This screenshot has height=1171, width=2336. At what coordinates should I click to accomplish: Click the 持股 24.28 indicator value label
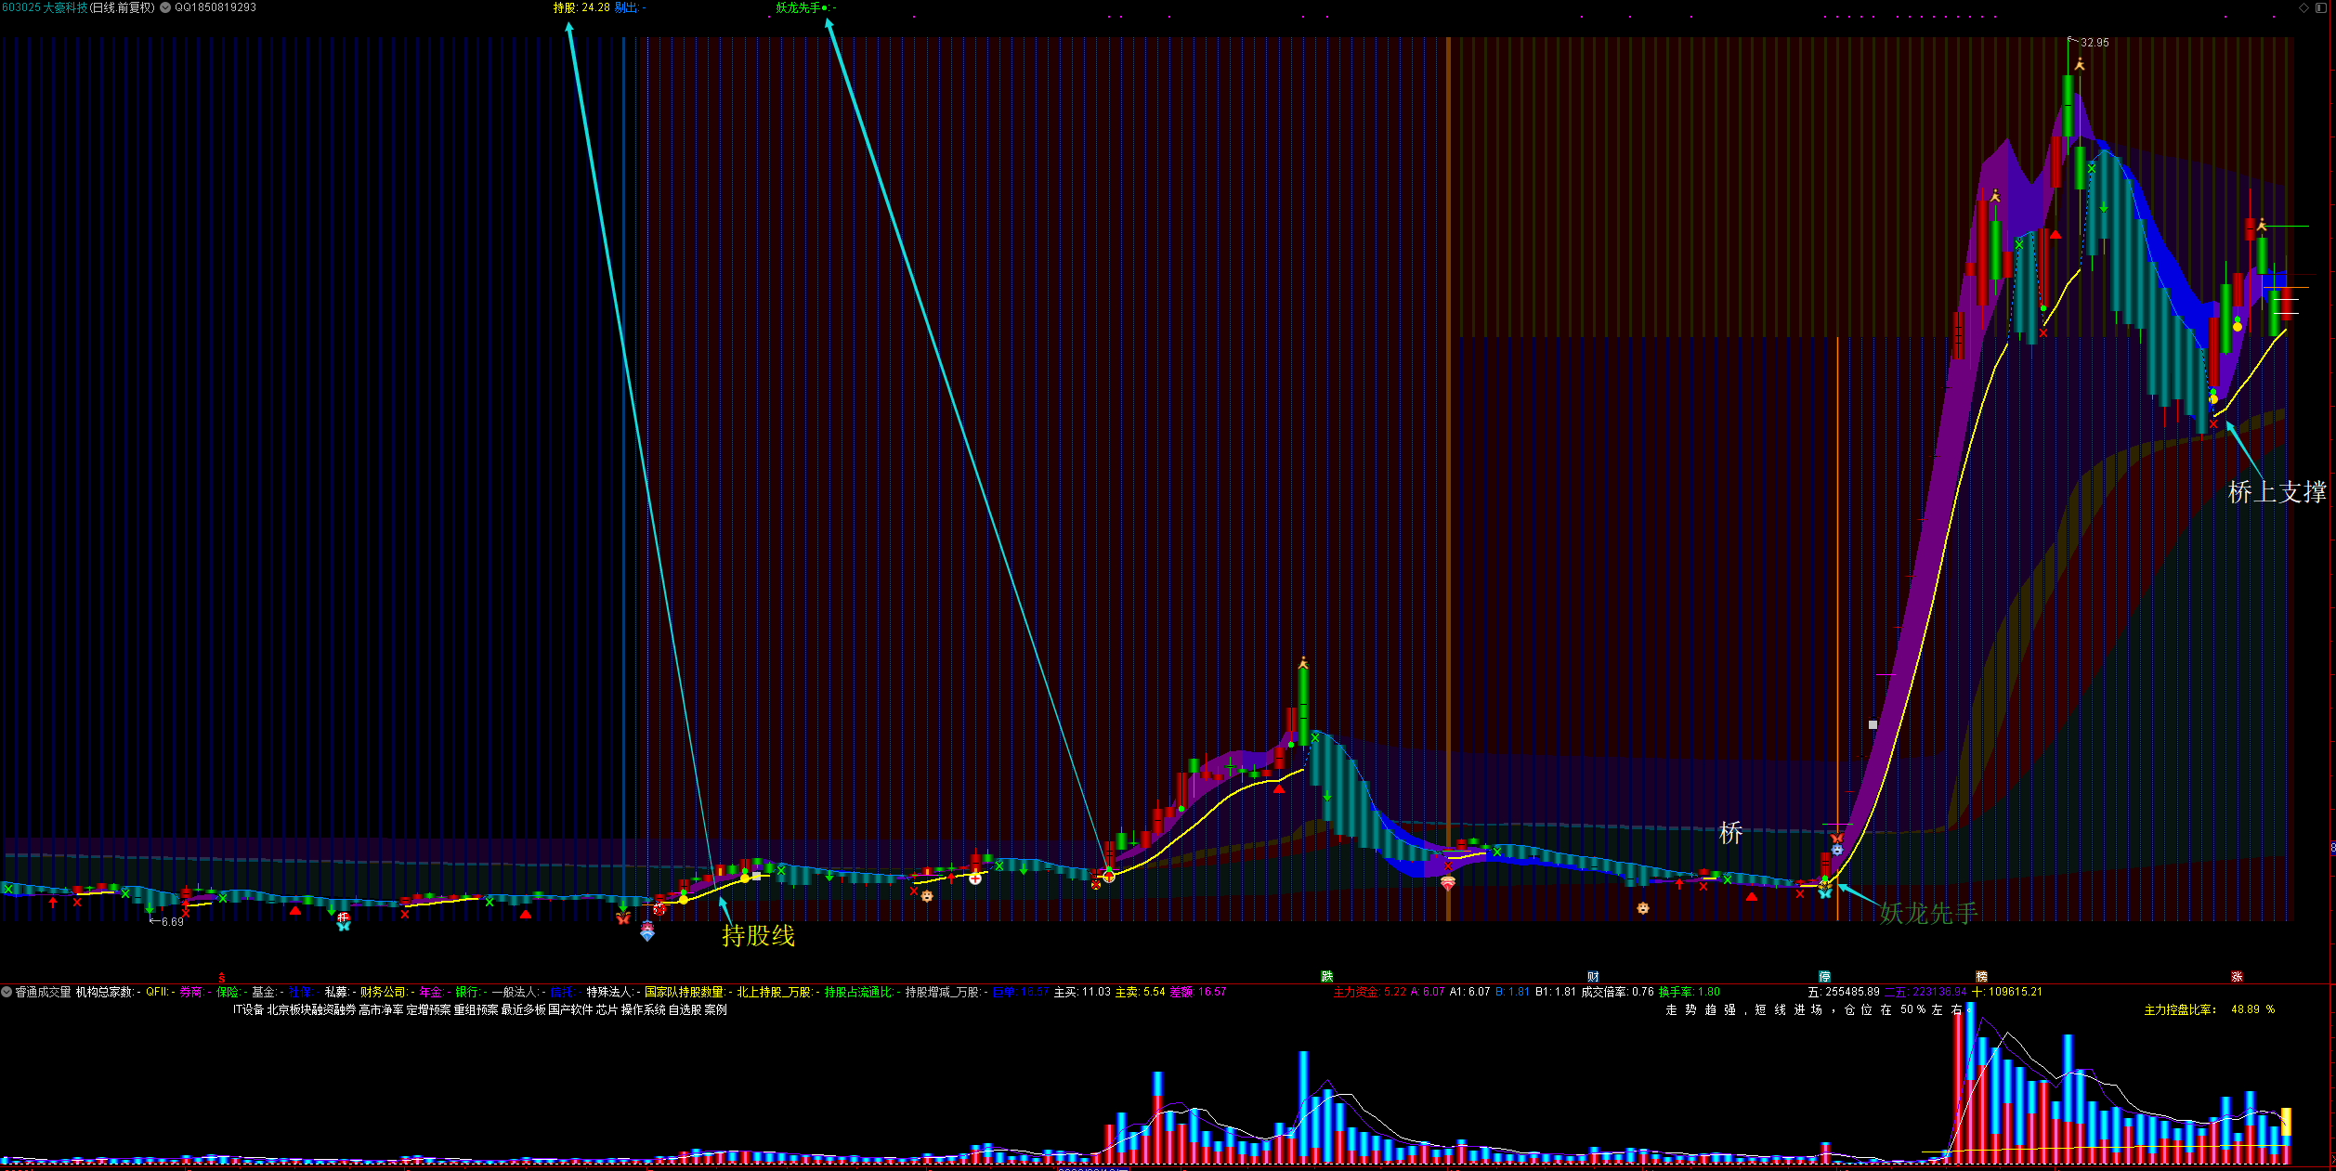click(x=581, y=7)
